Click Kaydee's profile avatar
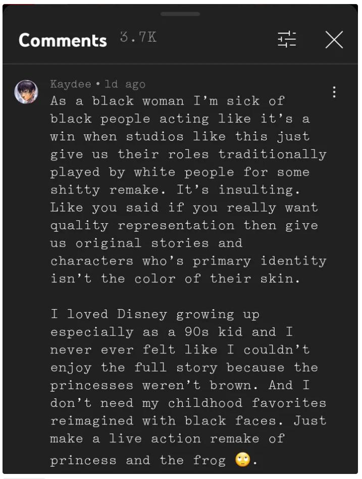The image size is (362, 479). point(26,92)
